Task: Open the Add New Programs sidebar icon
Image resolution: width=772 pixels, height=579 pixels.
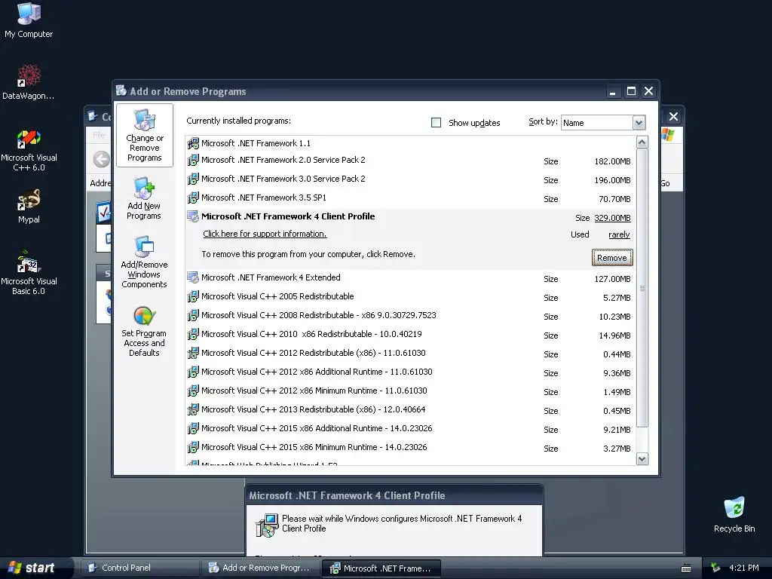Action: click(x=144, y=198)
